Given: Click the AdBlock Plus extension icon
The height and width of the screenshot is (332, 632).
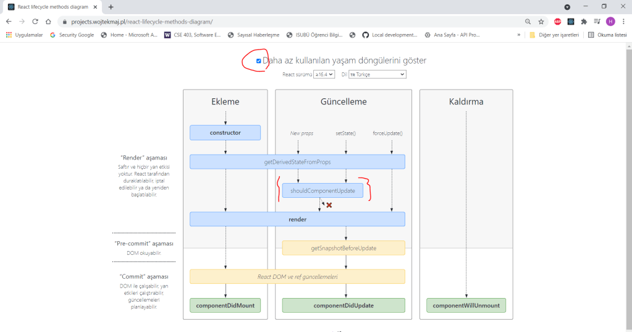Looking at the screenshot, I should click(x=557, y=21).
